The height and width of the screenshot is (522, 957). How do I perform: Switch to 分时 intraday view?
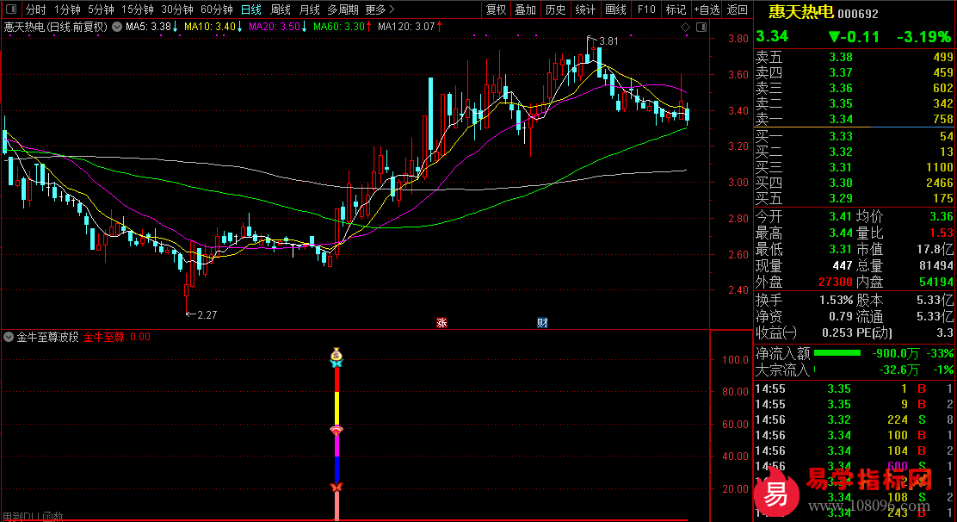point(35,9)
